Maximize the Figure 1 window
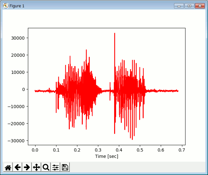 [189, 6]
